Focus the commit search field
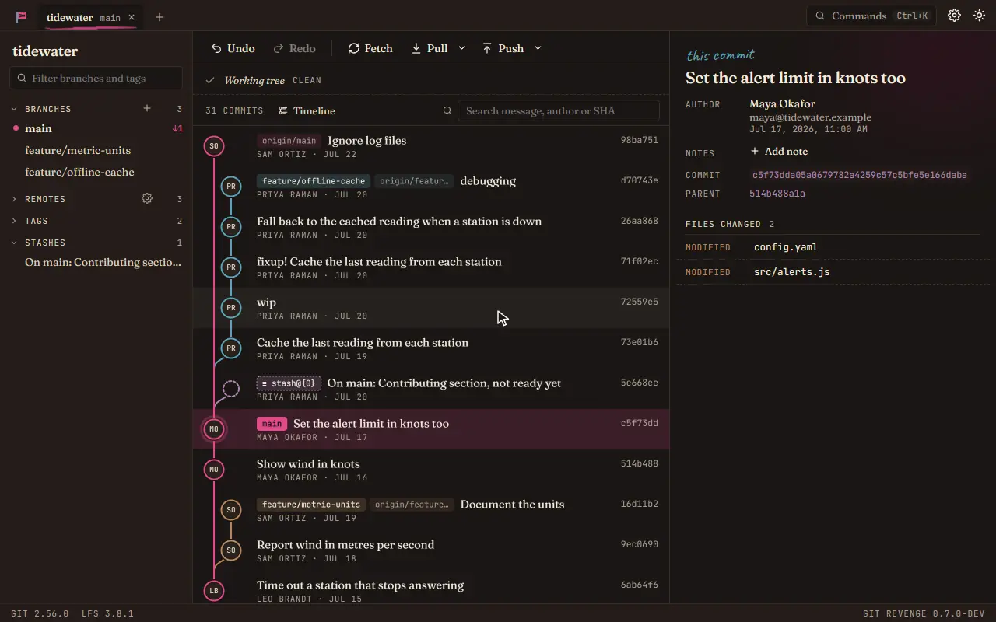Screen dimensions: 996x622 pos(559,110)
